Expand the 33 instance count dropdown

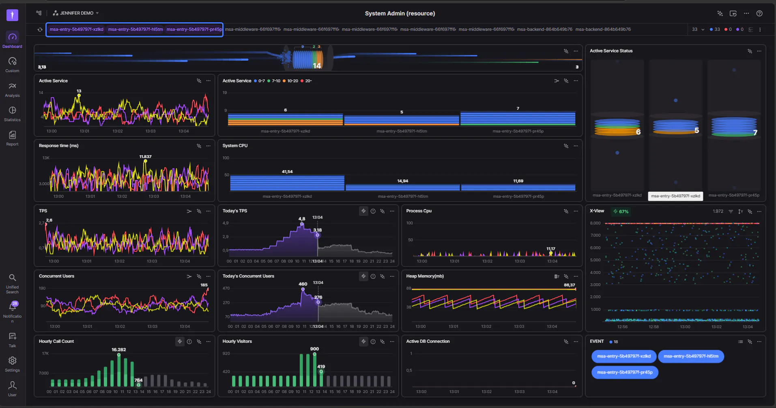[698, 30]
